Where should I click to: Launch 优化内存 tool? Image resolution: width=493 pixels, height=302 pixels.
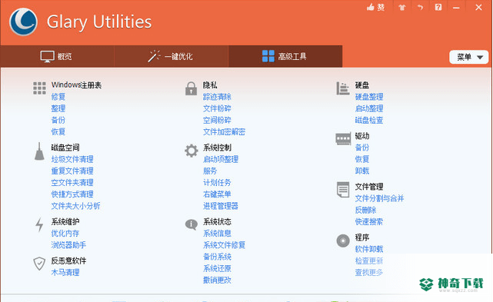tap(65, 234)
